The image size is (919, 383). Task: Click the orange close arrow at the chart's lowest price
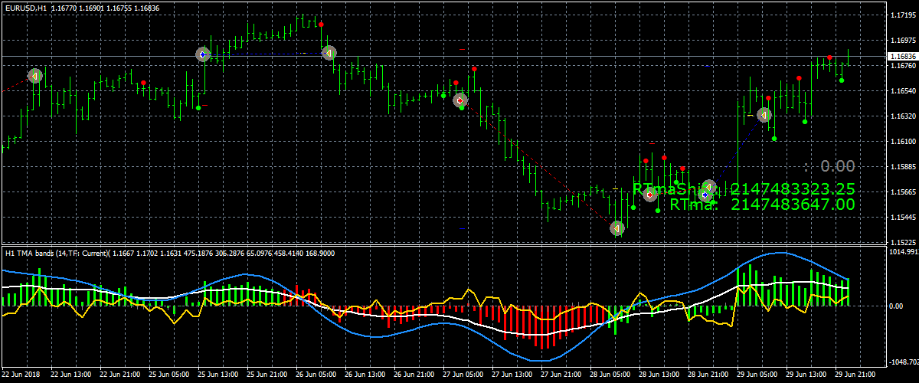617,228
